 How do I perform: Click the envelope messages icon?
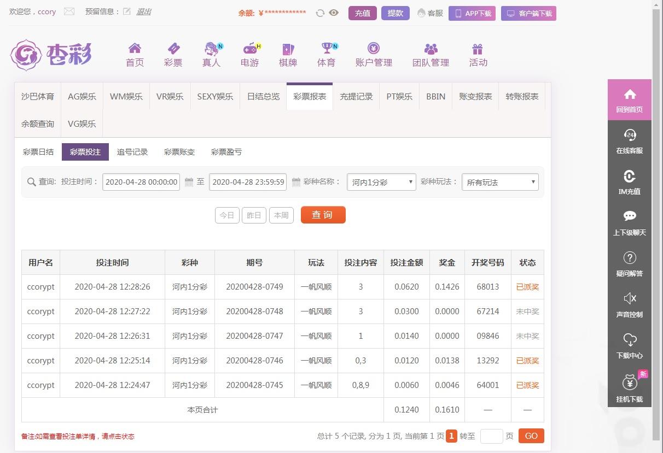69,11
